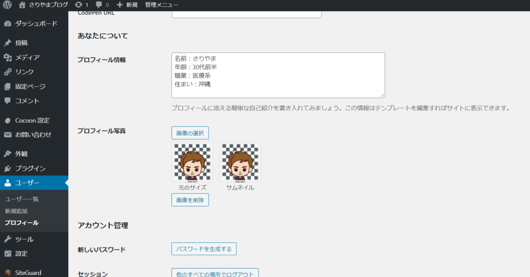The image size is (530, 277).
Task: Click the ツール wrench icon
Action: [7, 239]
